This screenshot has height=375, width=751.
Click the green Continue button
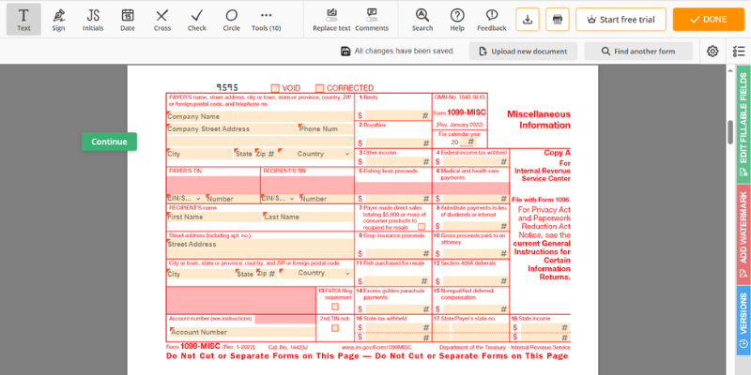(x=109, y=142)
